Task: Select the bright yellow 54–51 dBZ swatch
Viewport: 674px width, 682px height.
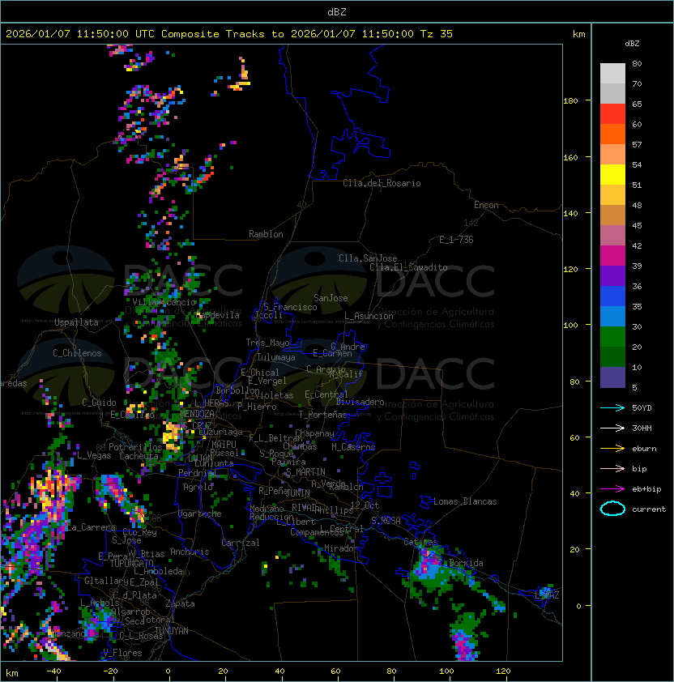Action: [612, 175]
